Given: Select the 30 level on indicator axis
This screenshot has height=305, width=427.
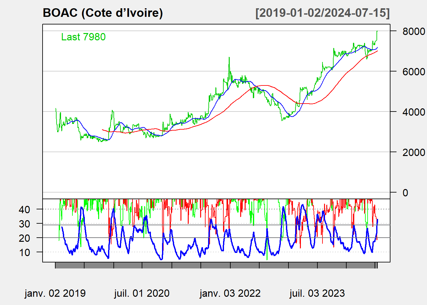Looking at the screenshot, I should [24, 224].
